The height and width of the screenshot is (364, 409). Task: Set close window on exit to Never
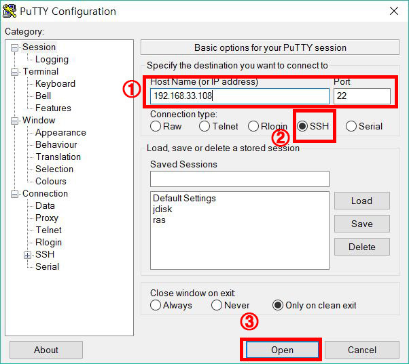click(x=216, y=305)
